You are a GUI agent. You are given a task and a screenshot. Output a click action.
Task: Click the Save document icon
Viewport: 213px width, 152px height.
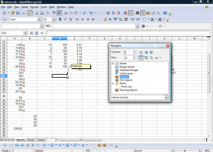18,13
